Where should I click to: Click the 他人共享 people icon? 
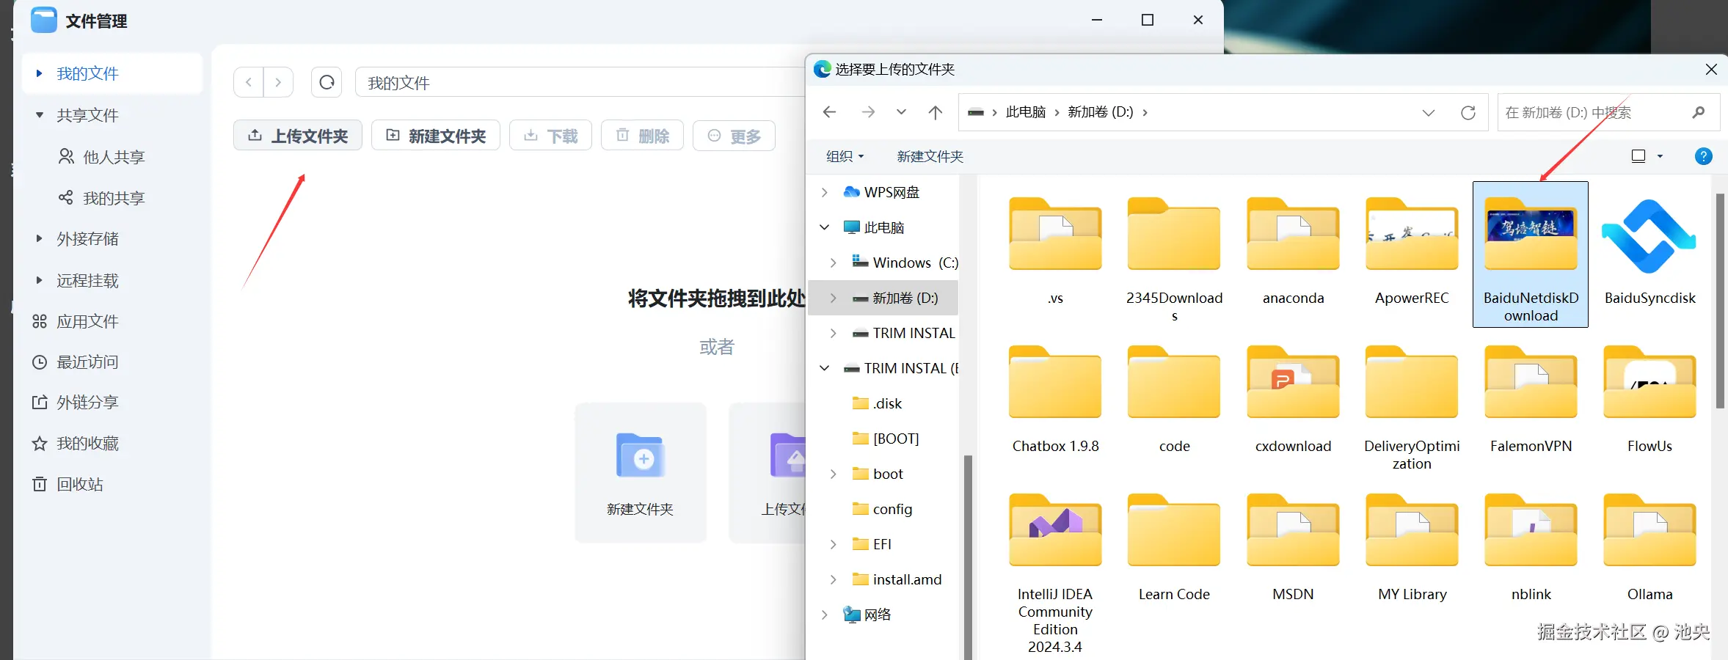pos(67,156)
